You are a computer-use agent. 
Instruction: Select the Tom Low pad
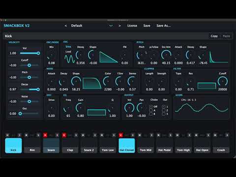click(x=108, y=146)
